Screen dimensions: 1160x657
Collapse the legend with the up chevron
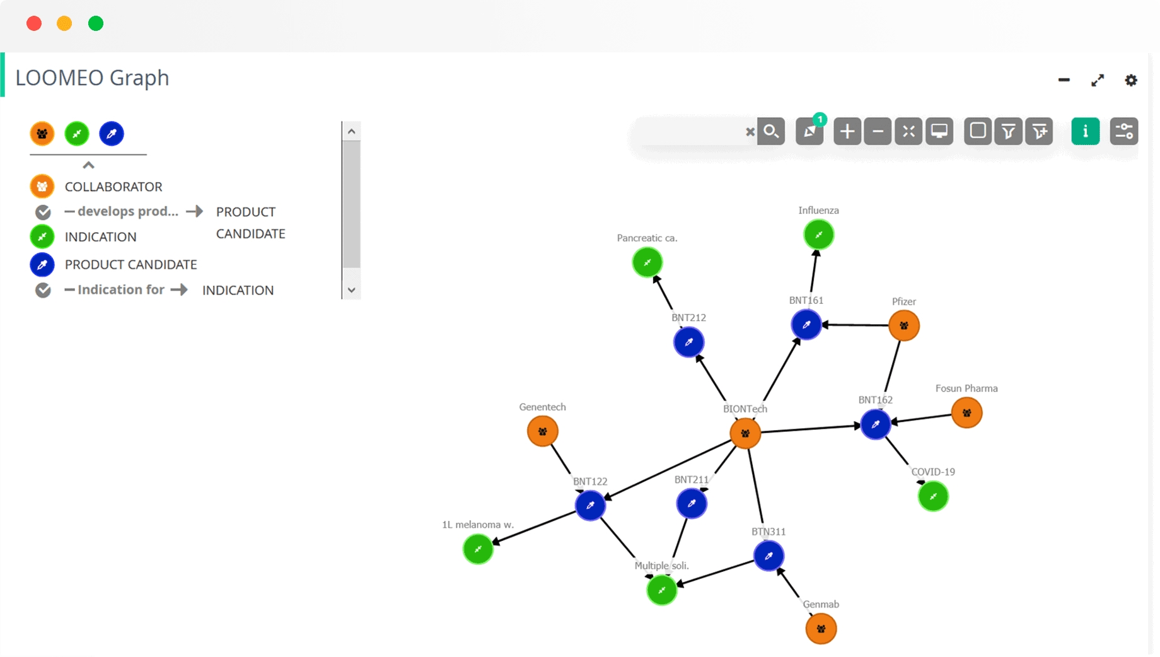pyautogui.click(x=88, y=165)
